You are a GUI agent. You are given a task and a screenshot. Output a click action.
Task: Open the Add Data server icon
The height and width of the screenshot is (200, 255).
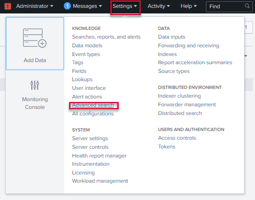click(x=35, y=38)
